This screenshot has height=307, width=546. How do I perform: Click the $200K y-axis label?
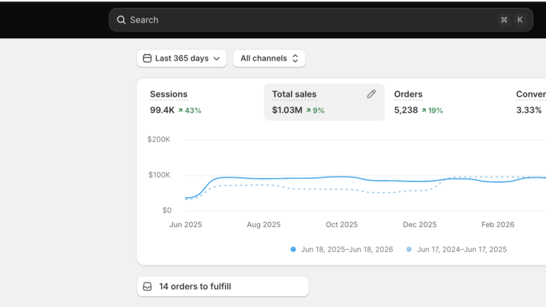[x=159, y=139]
